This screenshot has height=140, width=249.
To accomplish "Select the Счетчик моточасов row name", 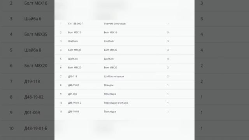I will click(115, 24).
